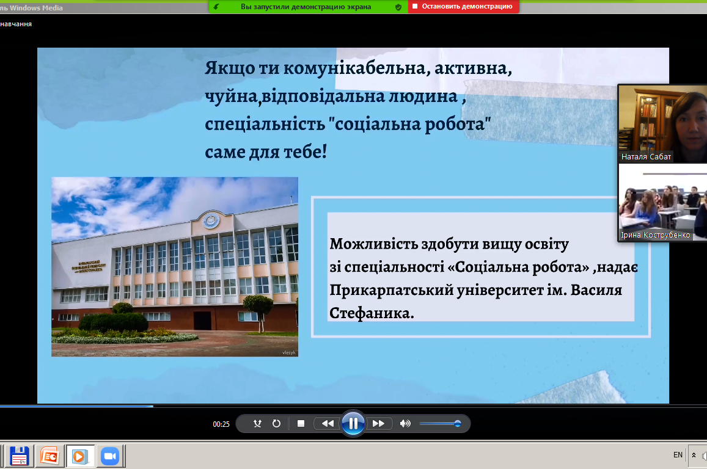Select Windows Media Player taskbar button
The width and height of the screenshot is (707, 469).
pyautogui.click(x=80, y=456)
